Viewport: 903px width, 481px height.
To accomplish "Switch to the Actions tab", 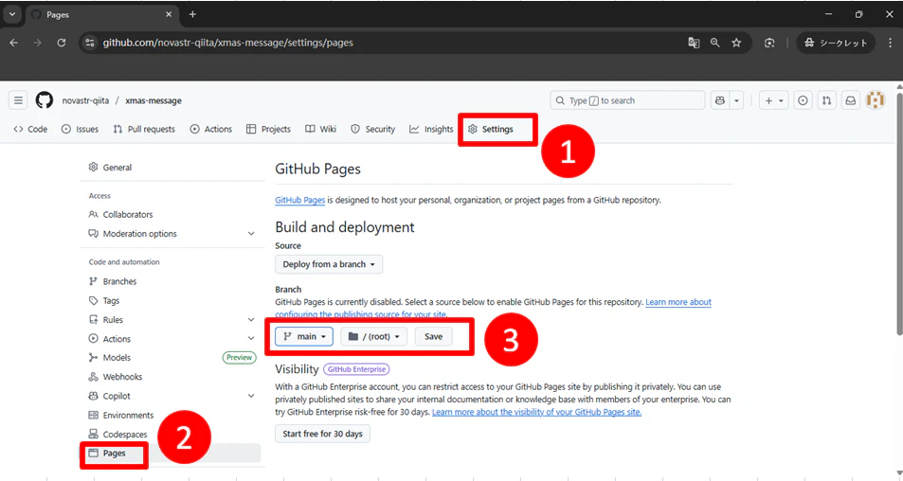I will 210,129.
